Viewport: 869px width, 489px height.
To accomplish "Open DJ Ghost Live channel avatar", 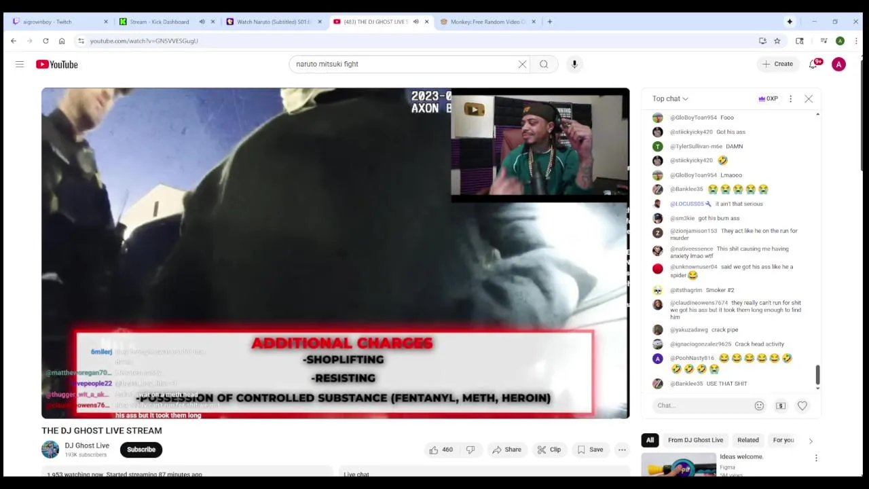I will tap(50, 450).
